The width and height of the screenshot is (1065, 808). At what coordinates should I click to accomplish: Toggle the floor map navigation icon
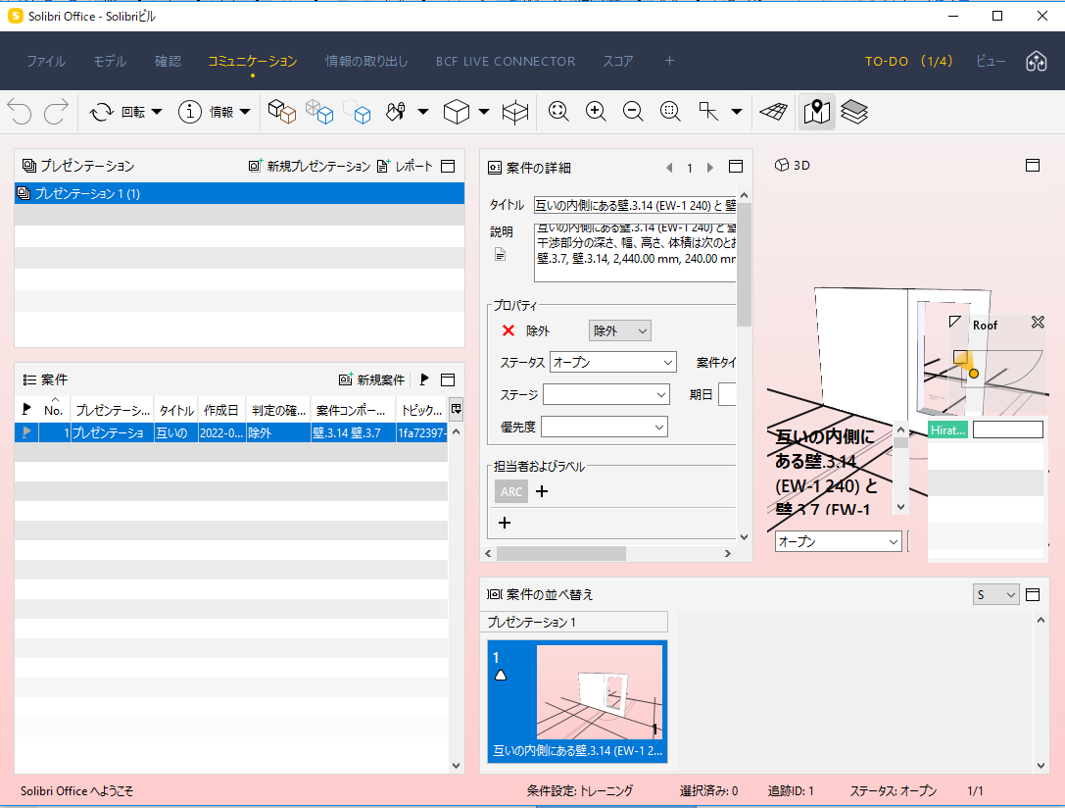pos(816,112)
